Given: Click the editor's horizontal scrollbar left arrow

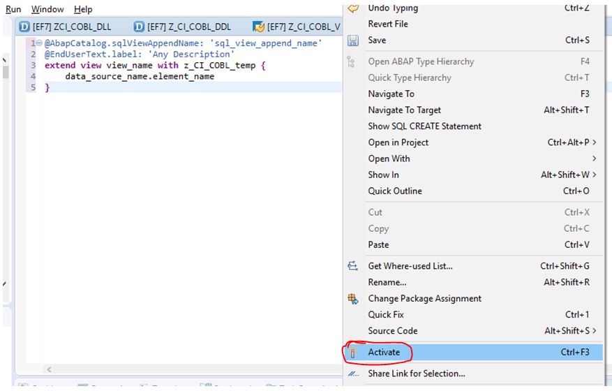Looking at the screenshot, I should point(49,369).
